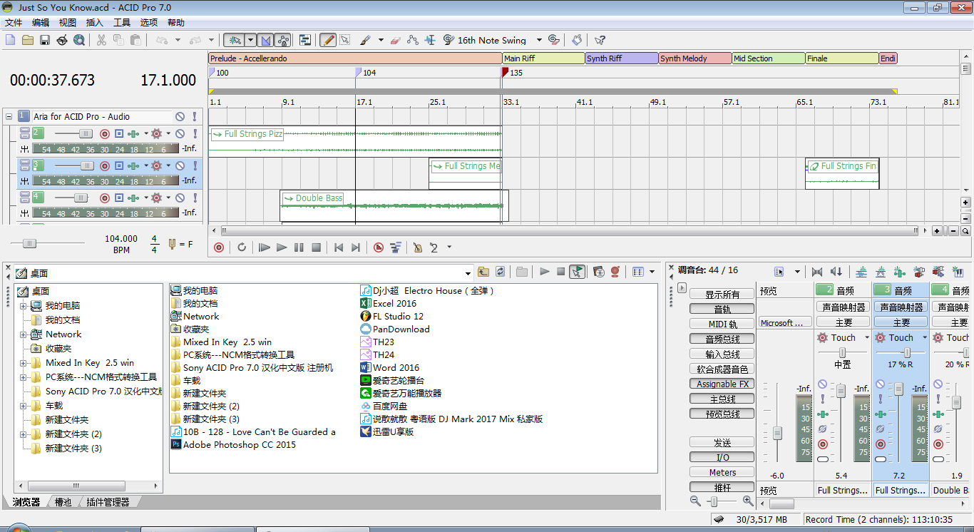Open the 16th Note Swing groove dropdown

point(539,40)
